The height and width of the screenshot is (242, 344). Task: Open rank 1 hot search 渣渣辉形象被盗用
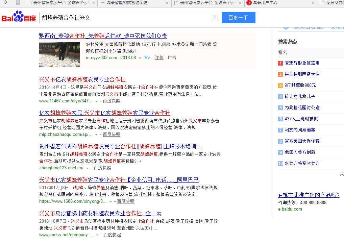[x=302, y=63]
